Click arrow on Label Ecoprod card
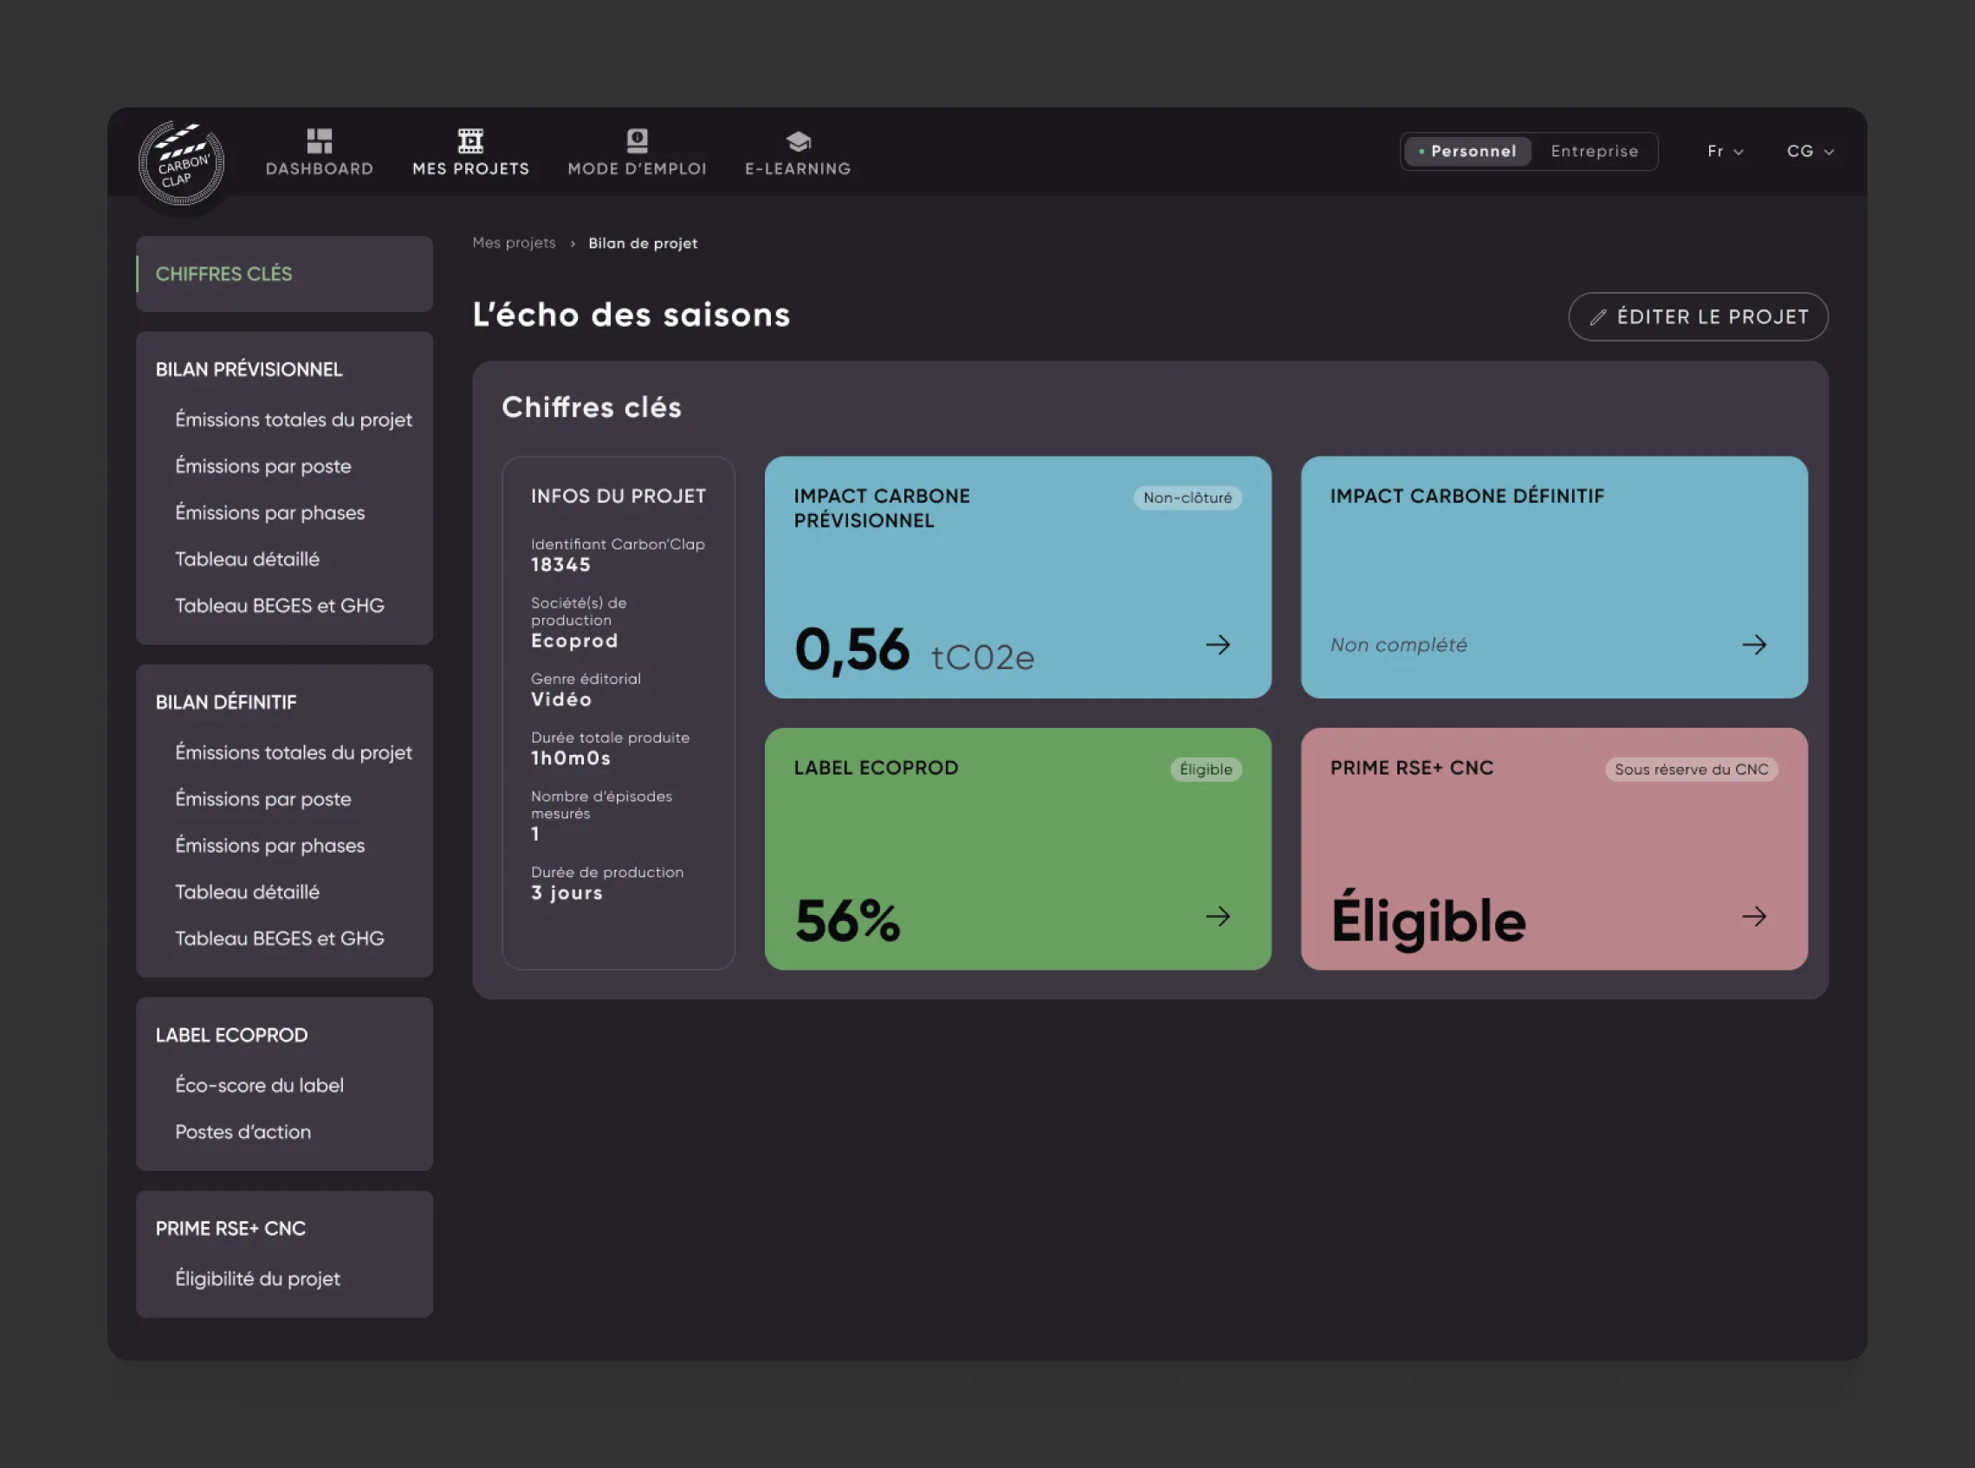Viewport: 1975px width, 1468px height. [x=1219, y=916]
